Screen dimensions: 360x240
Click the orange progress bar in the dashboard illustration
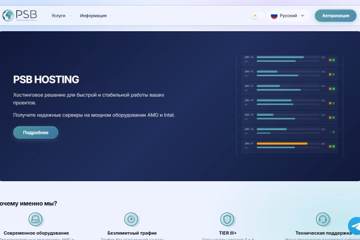282,143
